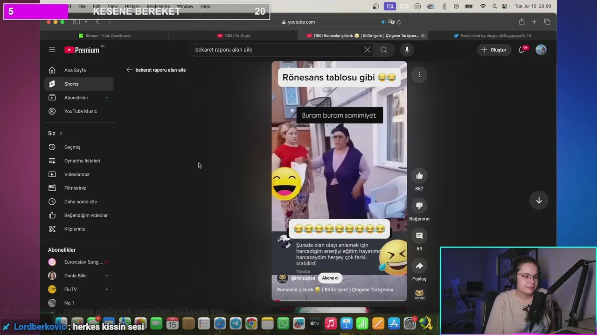597x335 pixels.
Task: Click the Short's title Romanlar çıldırdı
Action: pos(335,289)
